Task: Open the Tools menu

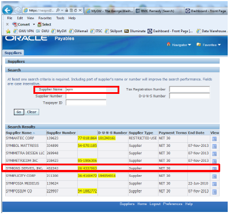Action: pyautogui.click(x=60, y=18)
